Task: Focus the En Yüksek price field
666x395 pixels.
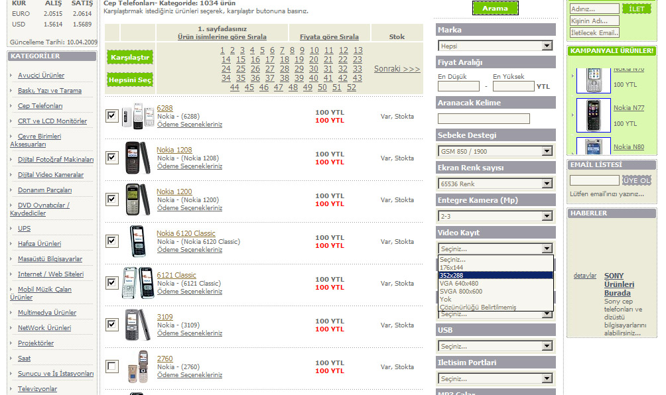Action: click(513, 86)
